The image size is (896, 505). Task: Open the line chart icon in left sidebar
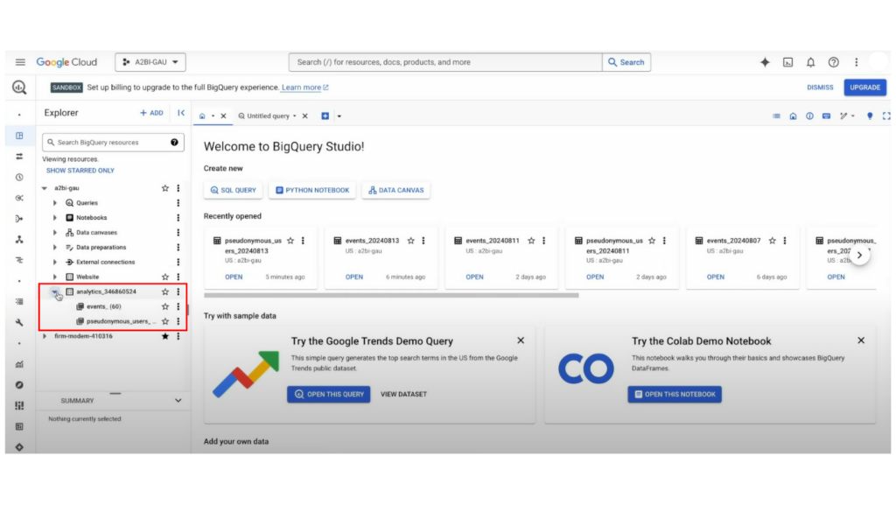click(19, 364)
